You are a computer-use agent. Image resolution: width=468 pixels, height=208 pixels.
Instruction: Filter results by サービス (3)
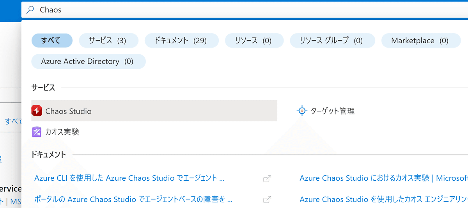(108, 41)
